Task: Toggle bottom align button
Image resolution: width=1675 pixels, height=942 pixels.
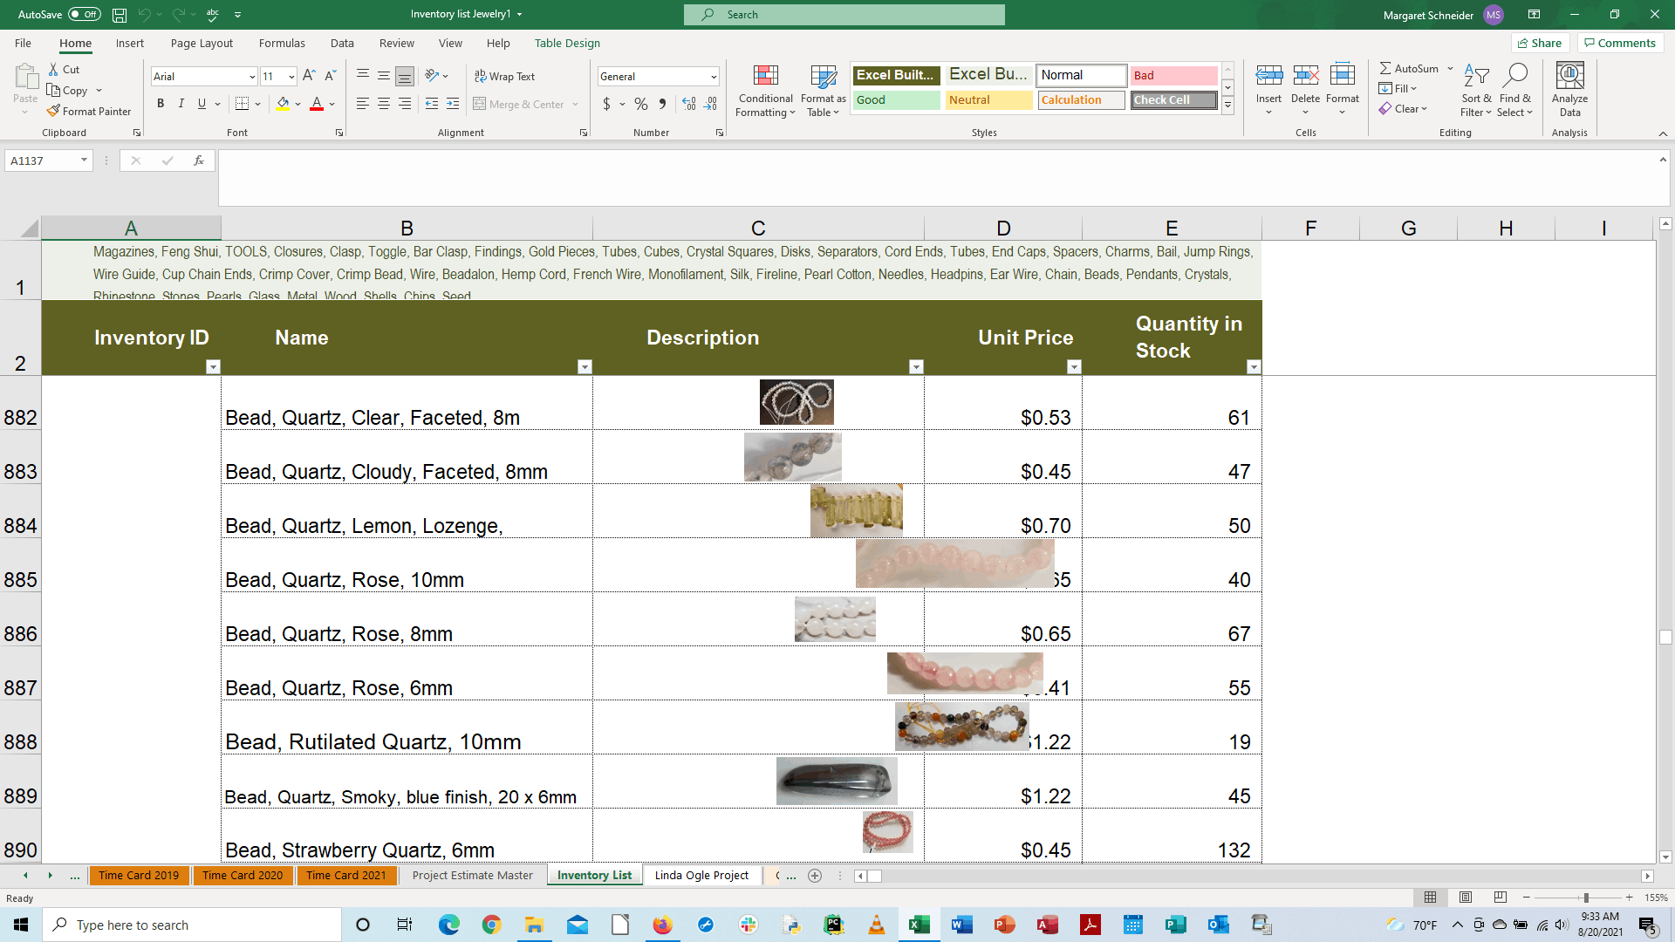Action: click(x=405, y=76)
